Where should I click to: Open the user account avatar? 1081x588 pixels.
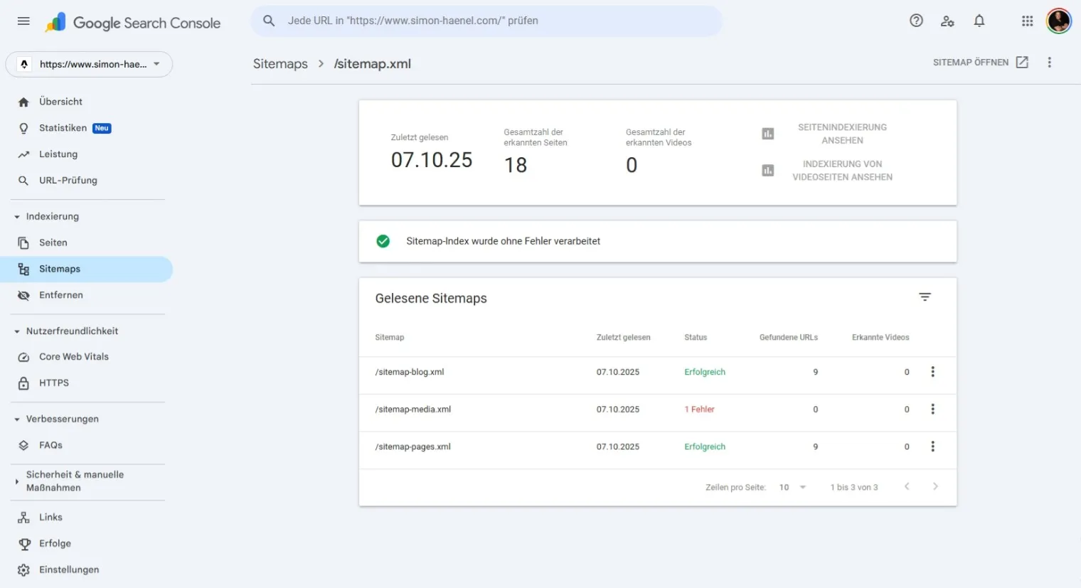click(x=1058, y=21)
